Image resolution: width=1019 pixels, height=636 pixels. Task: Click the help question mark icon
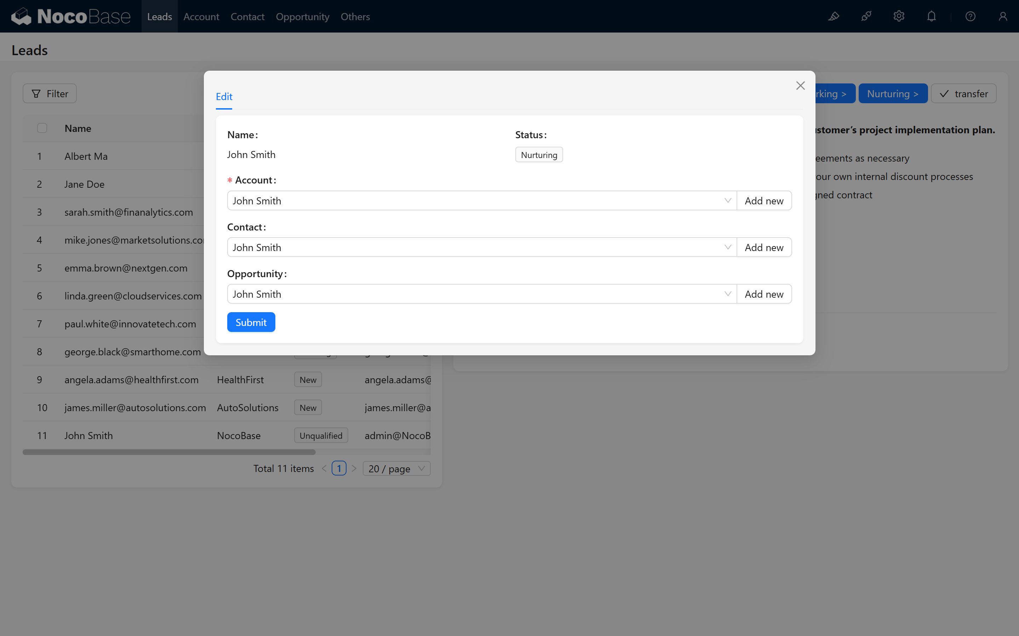pos(970,16)
